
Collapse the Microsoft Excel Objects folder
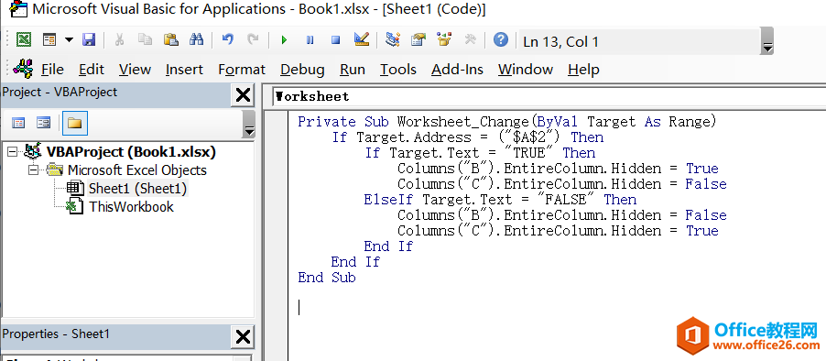click(x=34, y=170)
